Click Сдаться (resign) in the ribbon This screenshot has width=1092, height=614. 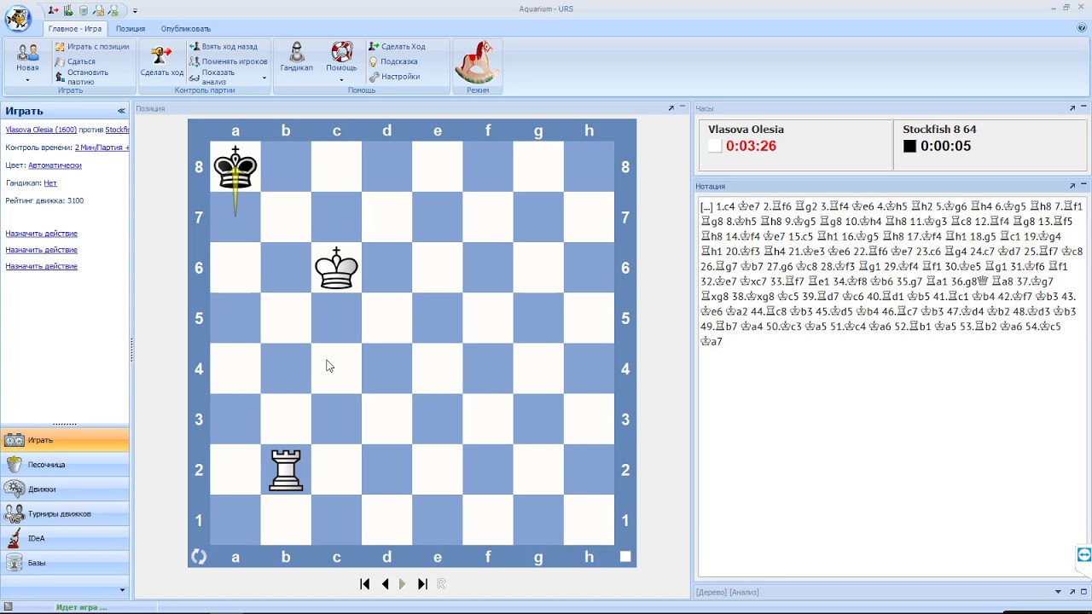tap(75, 61)
